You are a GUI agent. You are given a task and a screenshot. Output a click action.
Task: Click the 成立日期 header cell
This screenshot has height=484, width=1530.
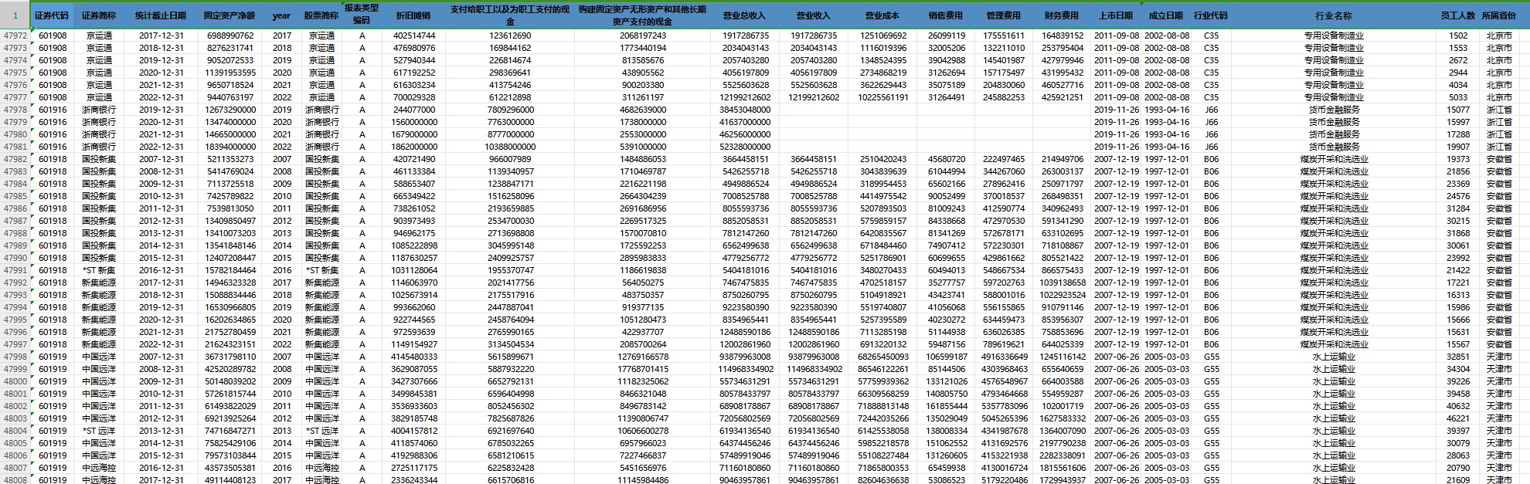coord(1166,15)
